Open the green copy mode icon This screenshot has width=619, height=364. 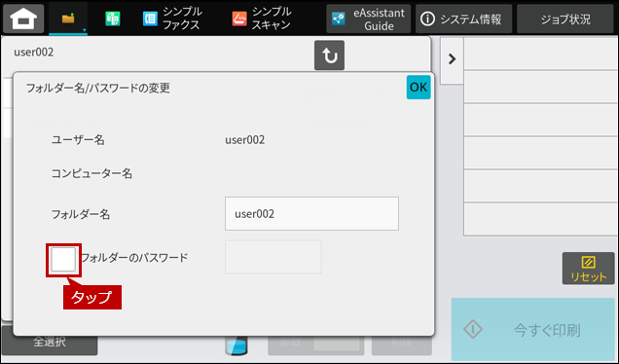(113, 18)
